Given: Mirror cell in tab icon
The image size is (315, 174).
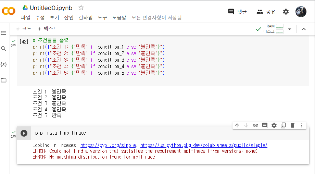Looking at the screenshot, I should click(x=283, y=125).
